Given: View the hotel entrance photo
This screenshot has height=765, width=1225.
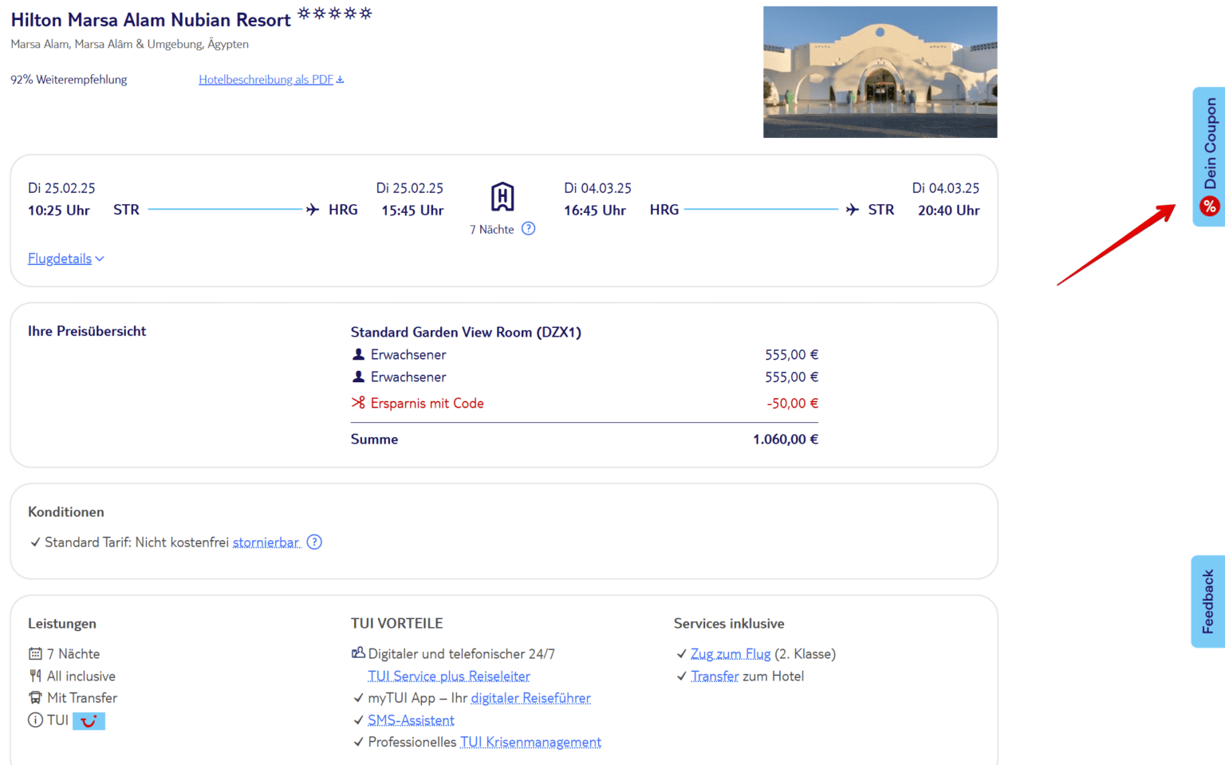Looking at the screenshot, I should click(x=880, y=72).
